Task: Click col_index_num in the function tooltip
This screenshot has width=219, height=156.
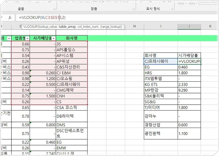Action: (88, 27)
